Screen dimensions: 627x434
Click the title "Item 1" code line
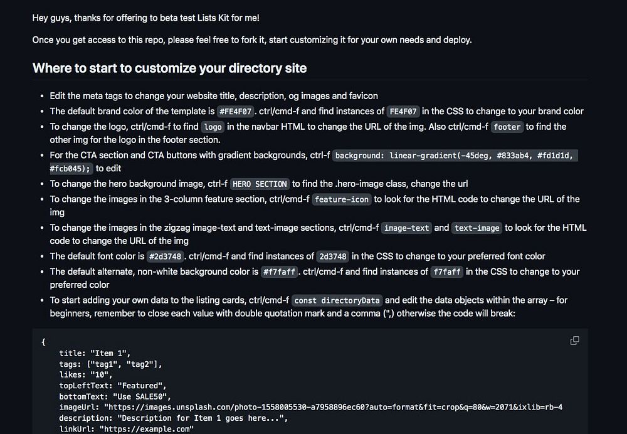95,353
